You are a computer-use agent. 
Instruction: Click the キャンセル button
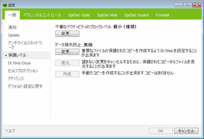[x=186, y=131]
